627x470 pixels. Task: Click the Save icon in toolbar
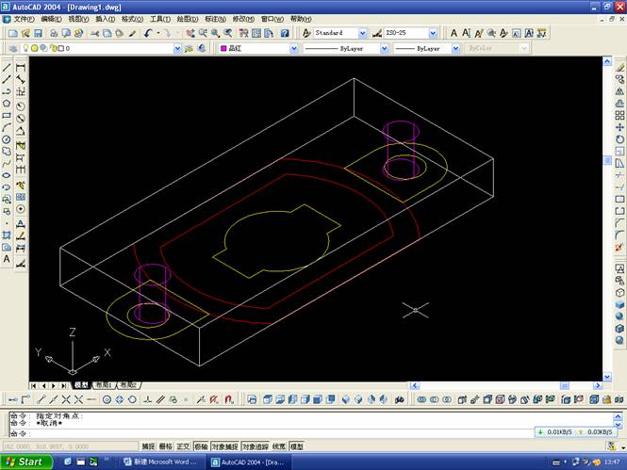point(39,33)
